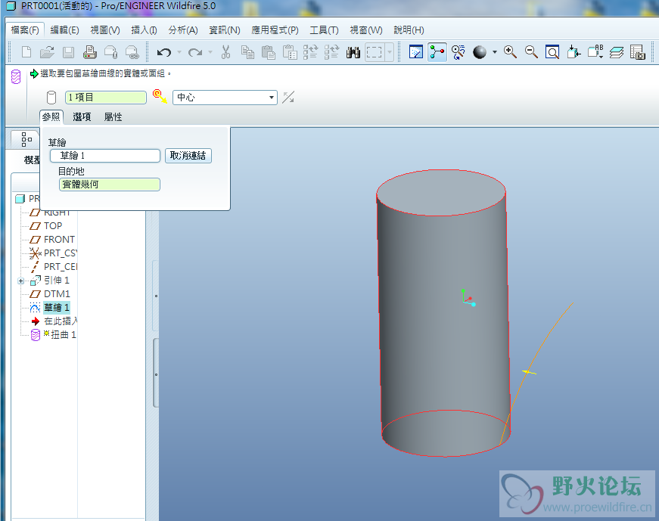Switch to the 屬性 tab
This screenshot has width=659, height=521.
point(113,116)
